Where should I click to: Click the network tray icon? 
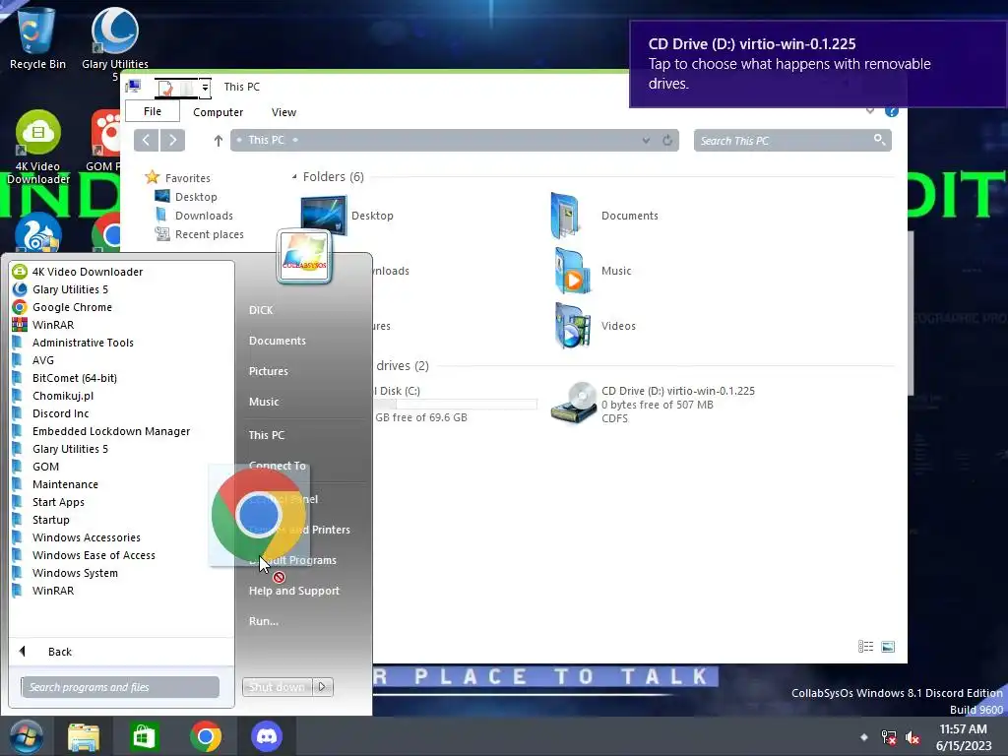(x=889, y=737)
